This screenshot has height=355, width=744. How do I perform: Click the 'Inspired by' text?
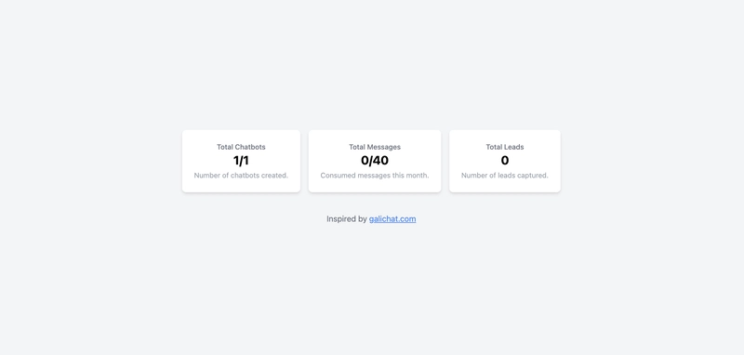(x=346, y=219)
